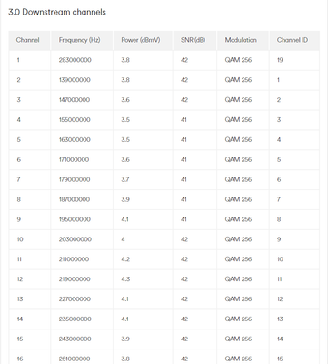Click the Channel column header
Screen dimensions: 328x364
(x=27, y=40)
